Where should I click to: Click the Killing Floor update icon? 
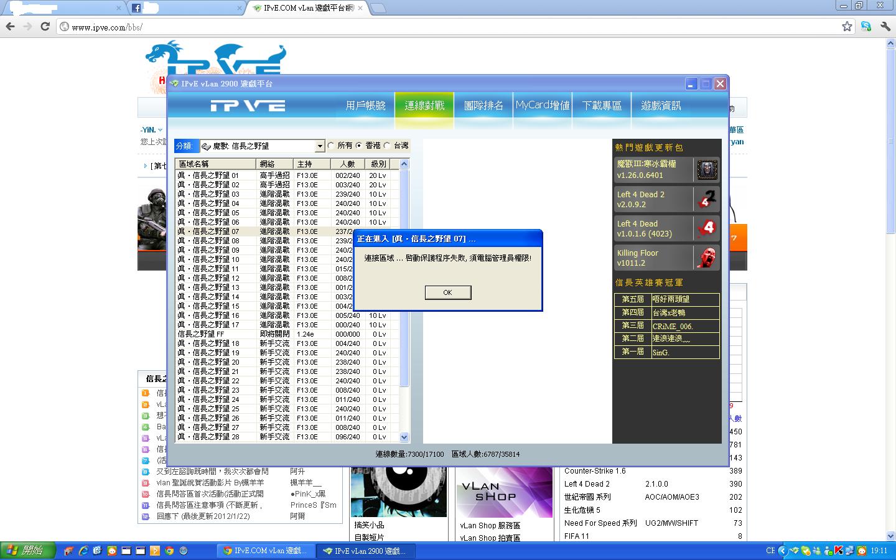706,258
